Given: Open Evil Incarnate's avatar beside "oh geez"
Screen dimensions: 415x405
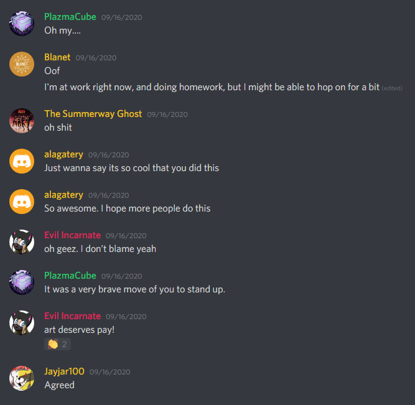Looking at the screenshot, I should click(22, 242).
